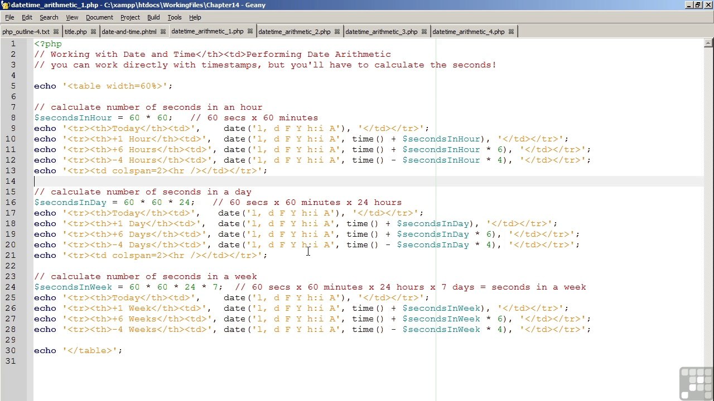714x401 pixels.
Task: Click the '+1 Week' echo line
Action: pyautogui.click(x=301, y=308)
